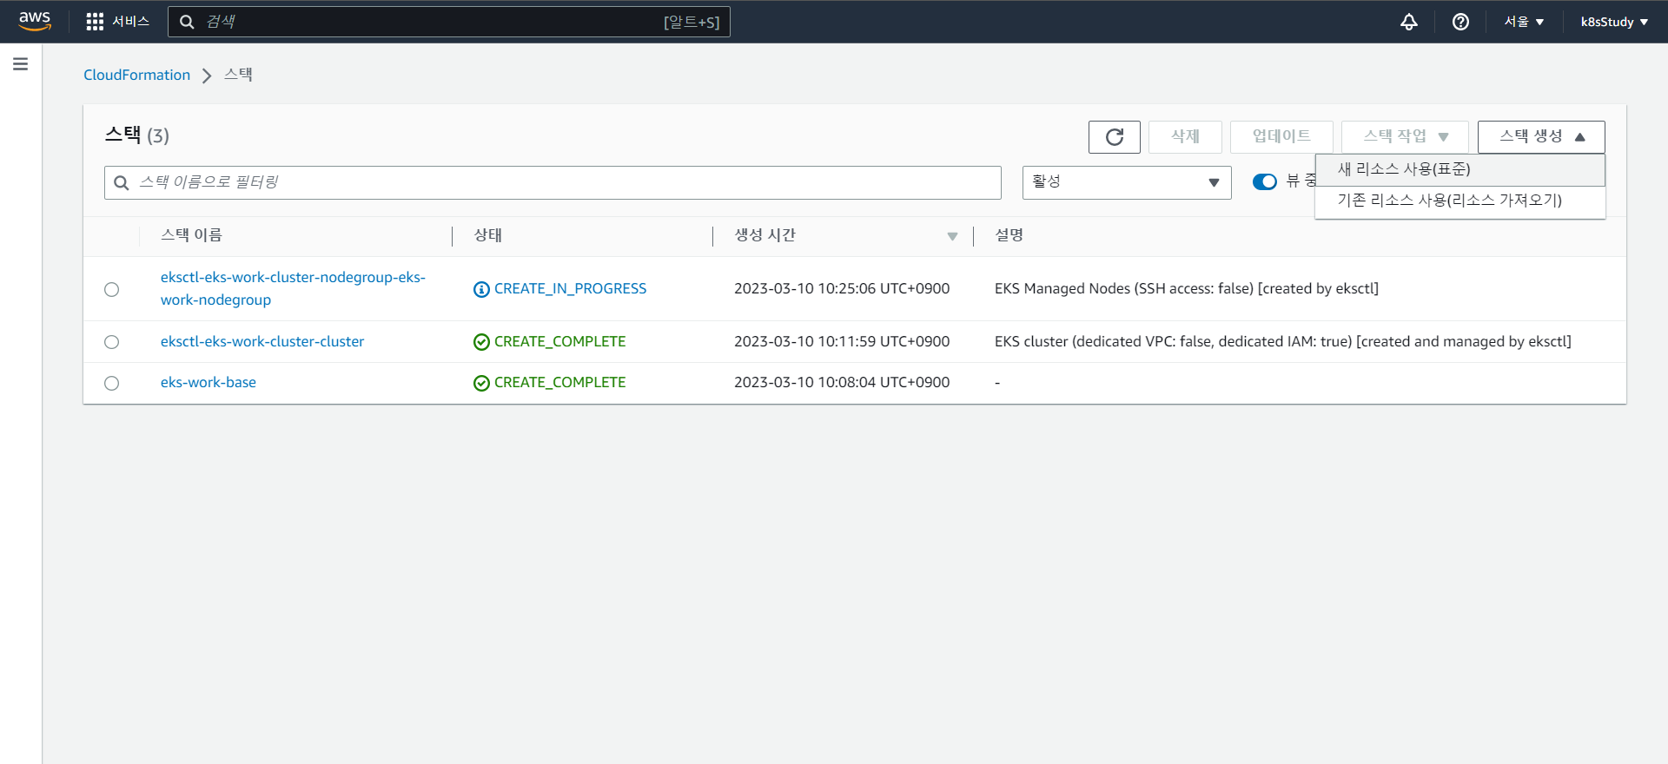This screenshot has height=764, width=1668.
Task: Expand the hamburger side navigation menu
Action: pyautogui.click(x=21, y=64)
